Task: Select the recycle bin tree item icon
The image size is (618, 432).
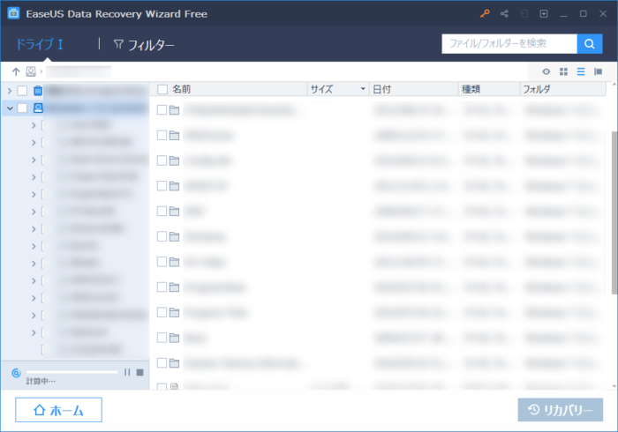Action: [x=38, y=91]
